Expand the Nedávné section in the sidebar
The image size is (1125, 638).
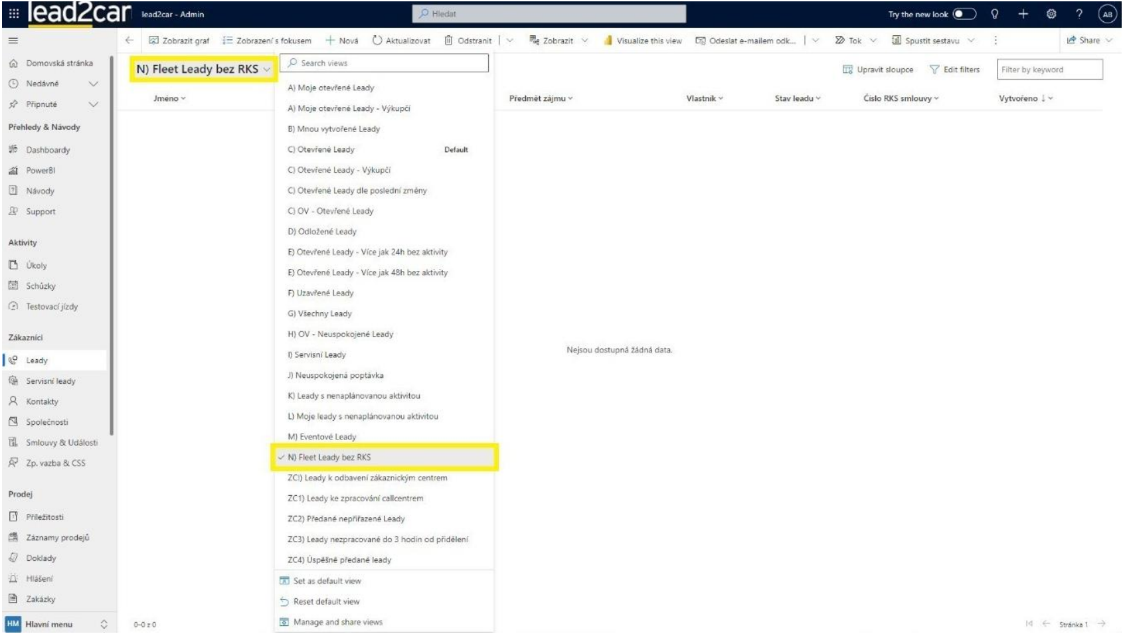tap(93, 84)
